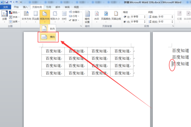
Task: Open the 断字 hyphenation dropdown
Action: (74, 20)
